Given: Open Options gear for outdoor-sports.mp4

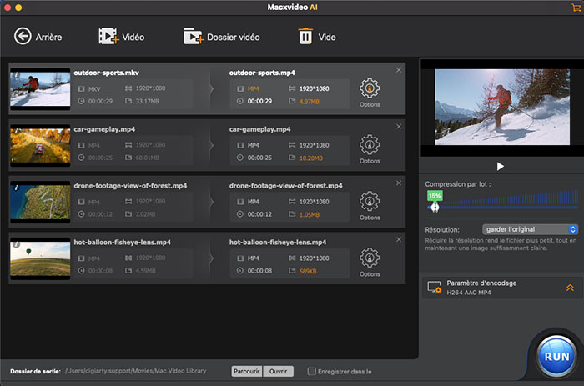Looking at the screenshot, I should click(370, 88).
